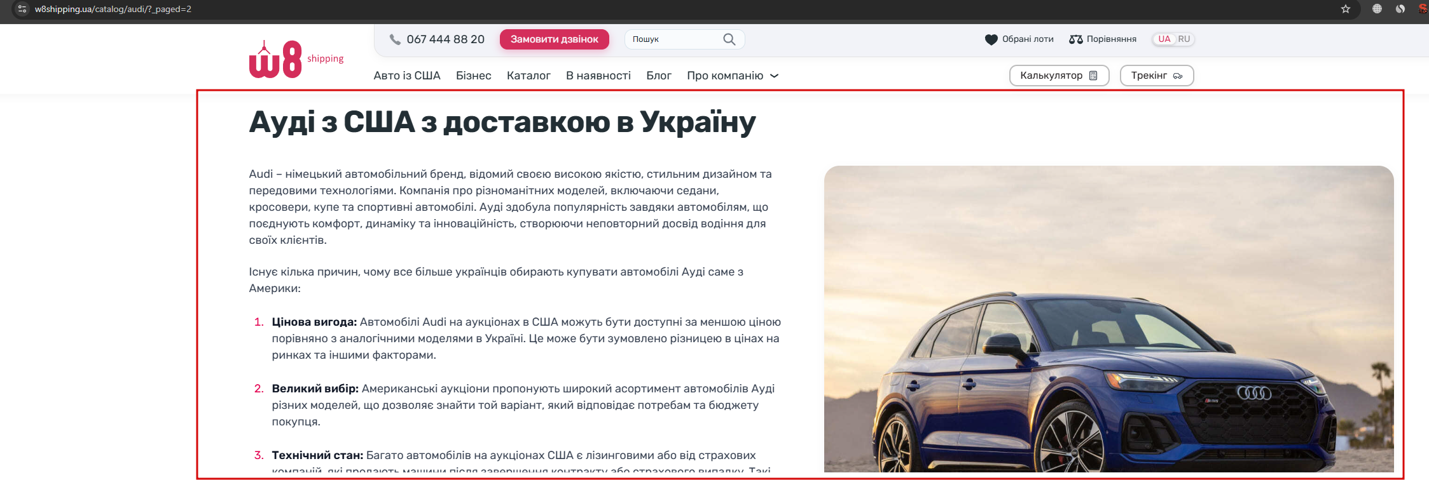Click the blue Audi SUV image
Viewport: 1429px width, 480px height.
tap(1108, 319)
